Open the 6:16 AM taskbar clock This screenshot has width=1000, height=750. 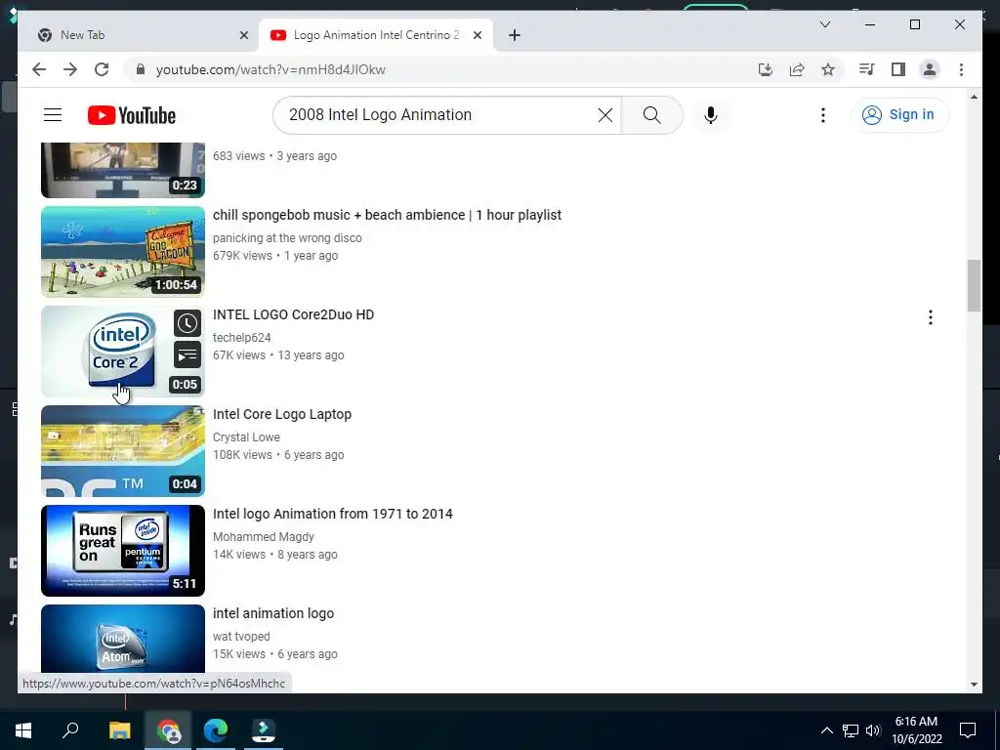click(x=916, y=730)
